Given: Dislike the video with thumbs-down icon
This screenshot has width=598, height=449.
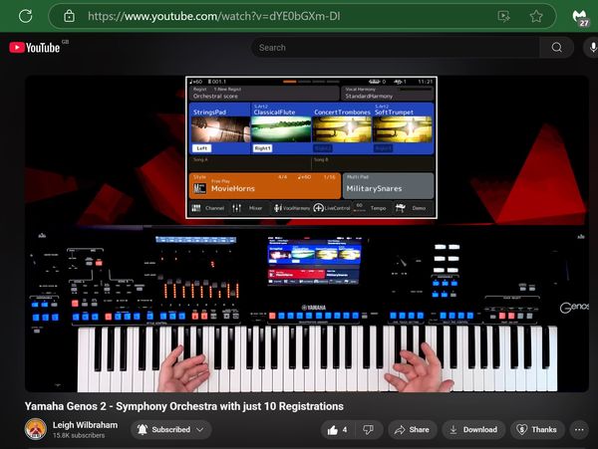Looking at the screenshot, I should pyautogui.click(x=369, y=429).
